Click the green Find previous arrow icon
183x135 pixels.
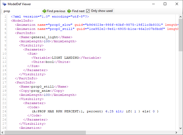(x=44, y=11)
